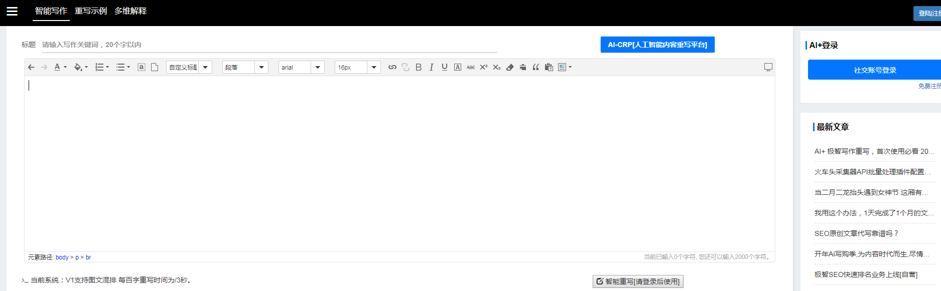Insert a hyperlink with the link icon
This screenshot has width=941, height=291.
coord(392,67)
